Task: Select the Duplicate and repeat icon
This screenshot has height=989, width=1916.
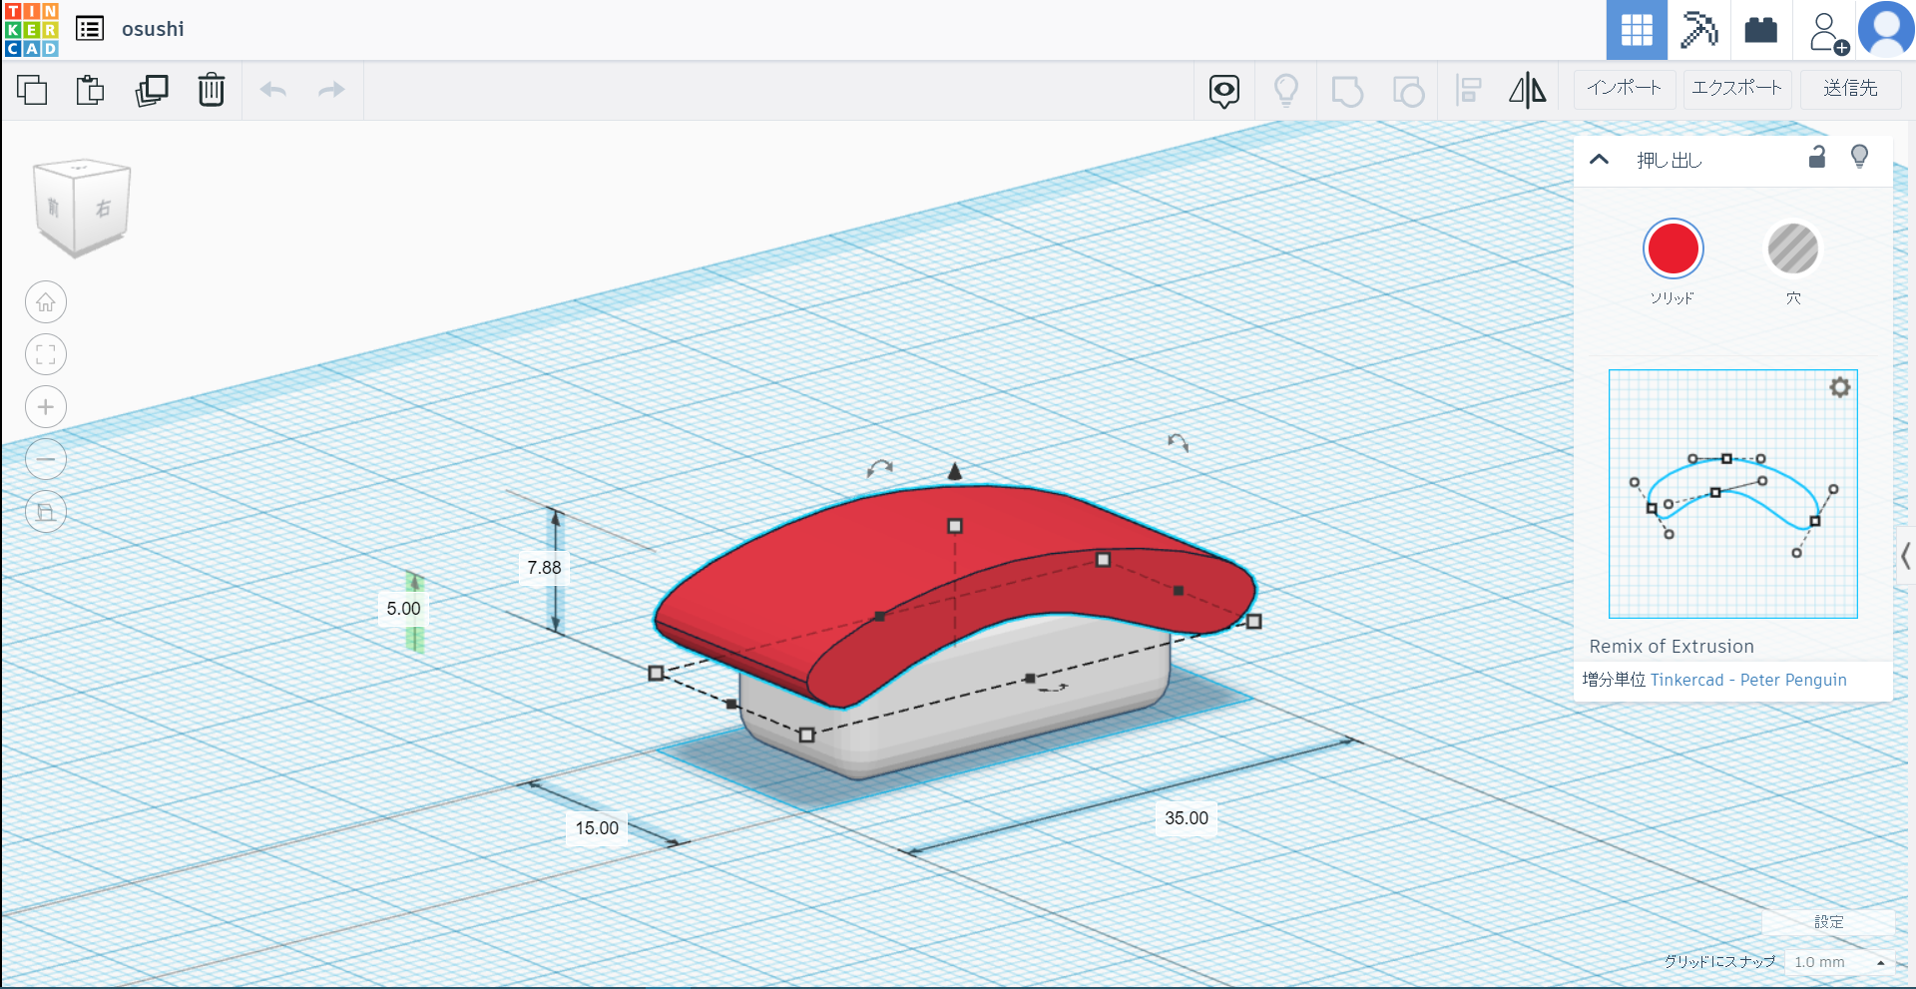Action: click(x=151, y=90)
